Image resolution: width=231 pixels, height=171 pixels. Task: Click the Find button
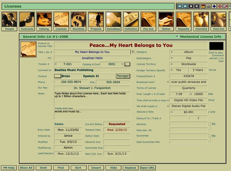61,168
